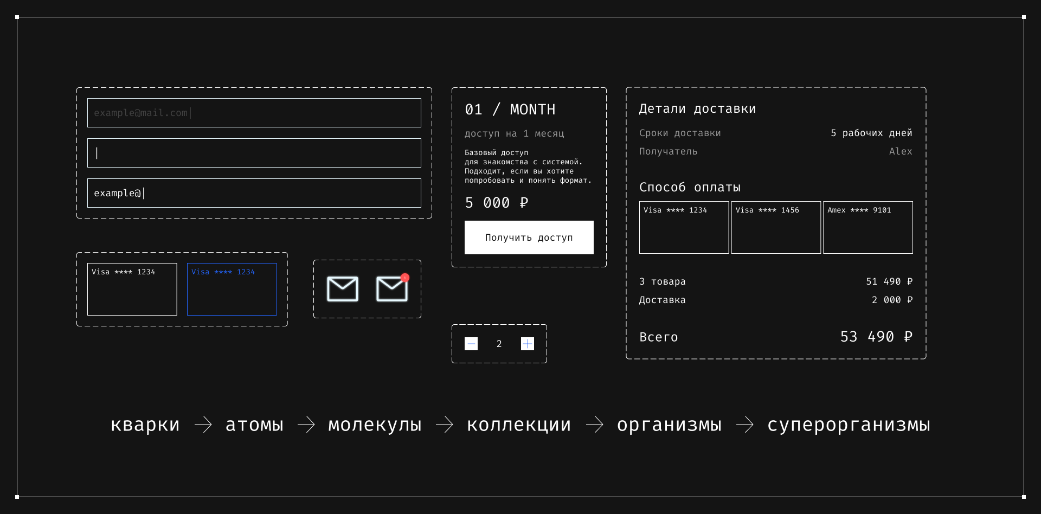Click the plain envelope mail icon
This screenshot has height=514, width=1041.
coord(342,288)
